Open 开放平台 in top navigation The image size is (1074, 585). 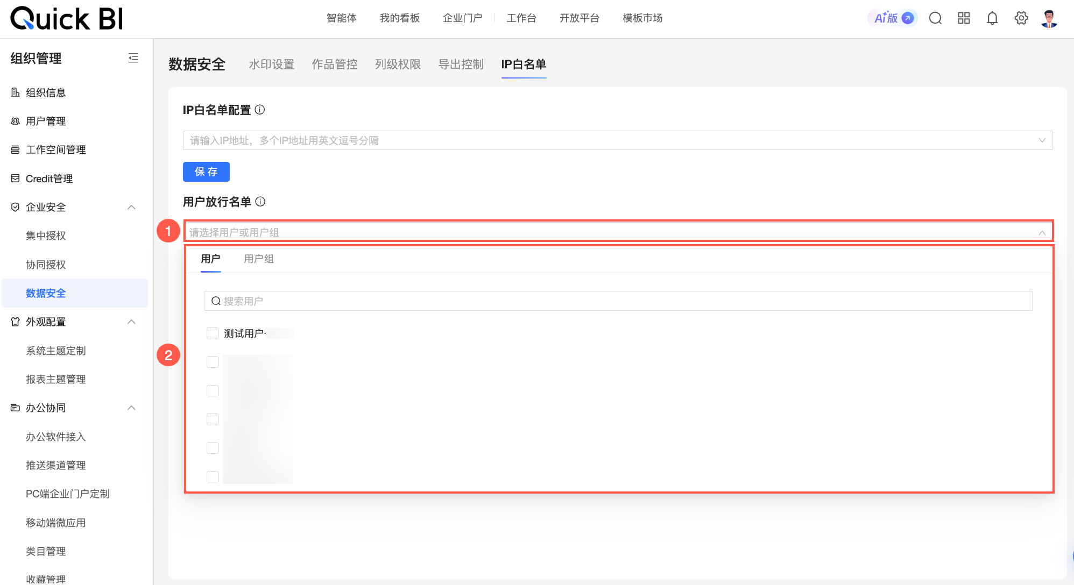[x=580, y=18]
